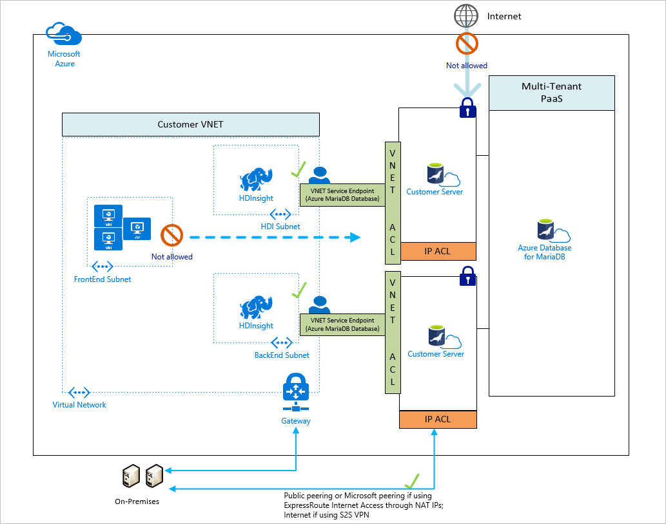The height and width of the screenshot is (524, 666).
Task: Click the padlock on lower Customer Server
Action: tap(467, 276)
